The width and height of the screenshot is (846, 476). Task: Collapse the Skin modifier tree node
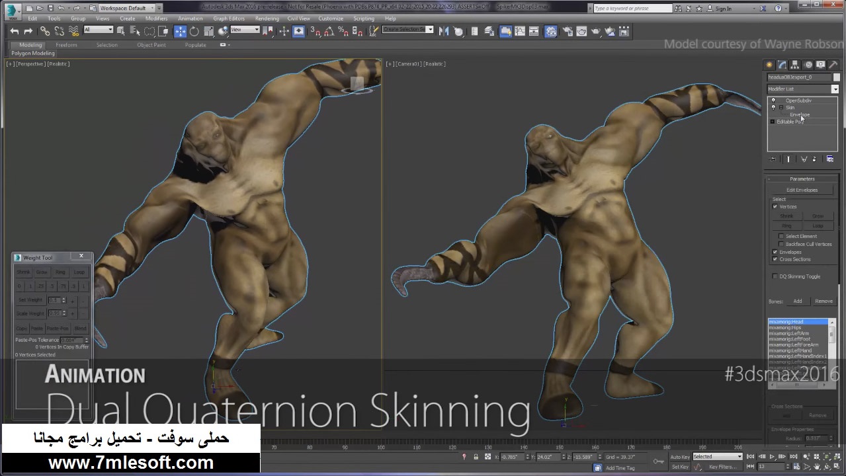coord(781,107)
